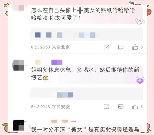The height and width of the screenshot is (135, 154).
Task: Open the blurred reply preview under first comment
Action: point(86,34)
